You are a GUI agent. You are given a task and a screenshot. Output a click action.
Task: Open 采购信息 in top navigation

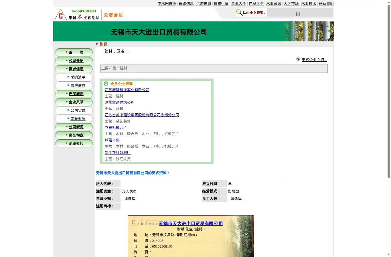186,4
